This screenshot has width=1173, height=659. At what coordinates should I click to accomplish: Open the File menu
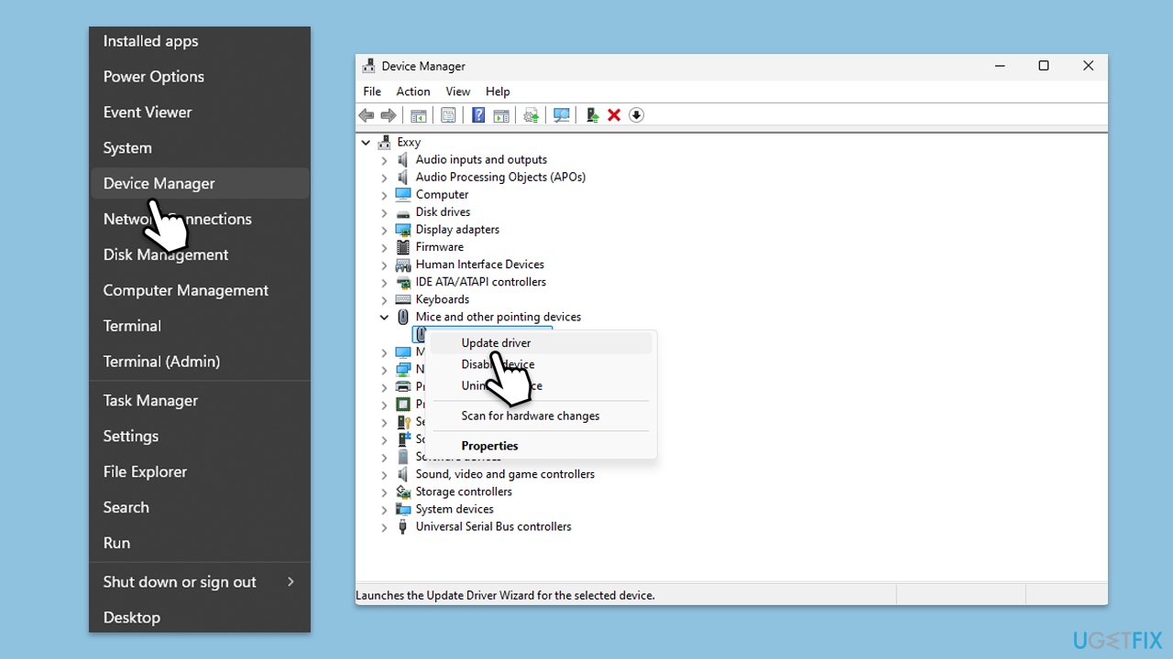pos(372,92)
